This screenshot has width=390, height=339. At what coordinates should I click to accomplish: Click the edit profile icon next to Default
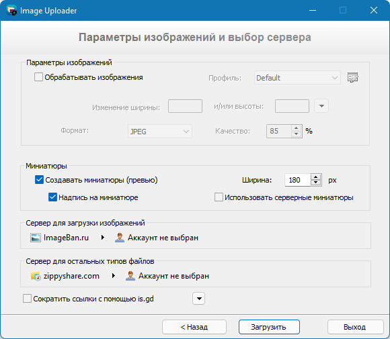coord(353,78)
